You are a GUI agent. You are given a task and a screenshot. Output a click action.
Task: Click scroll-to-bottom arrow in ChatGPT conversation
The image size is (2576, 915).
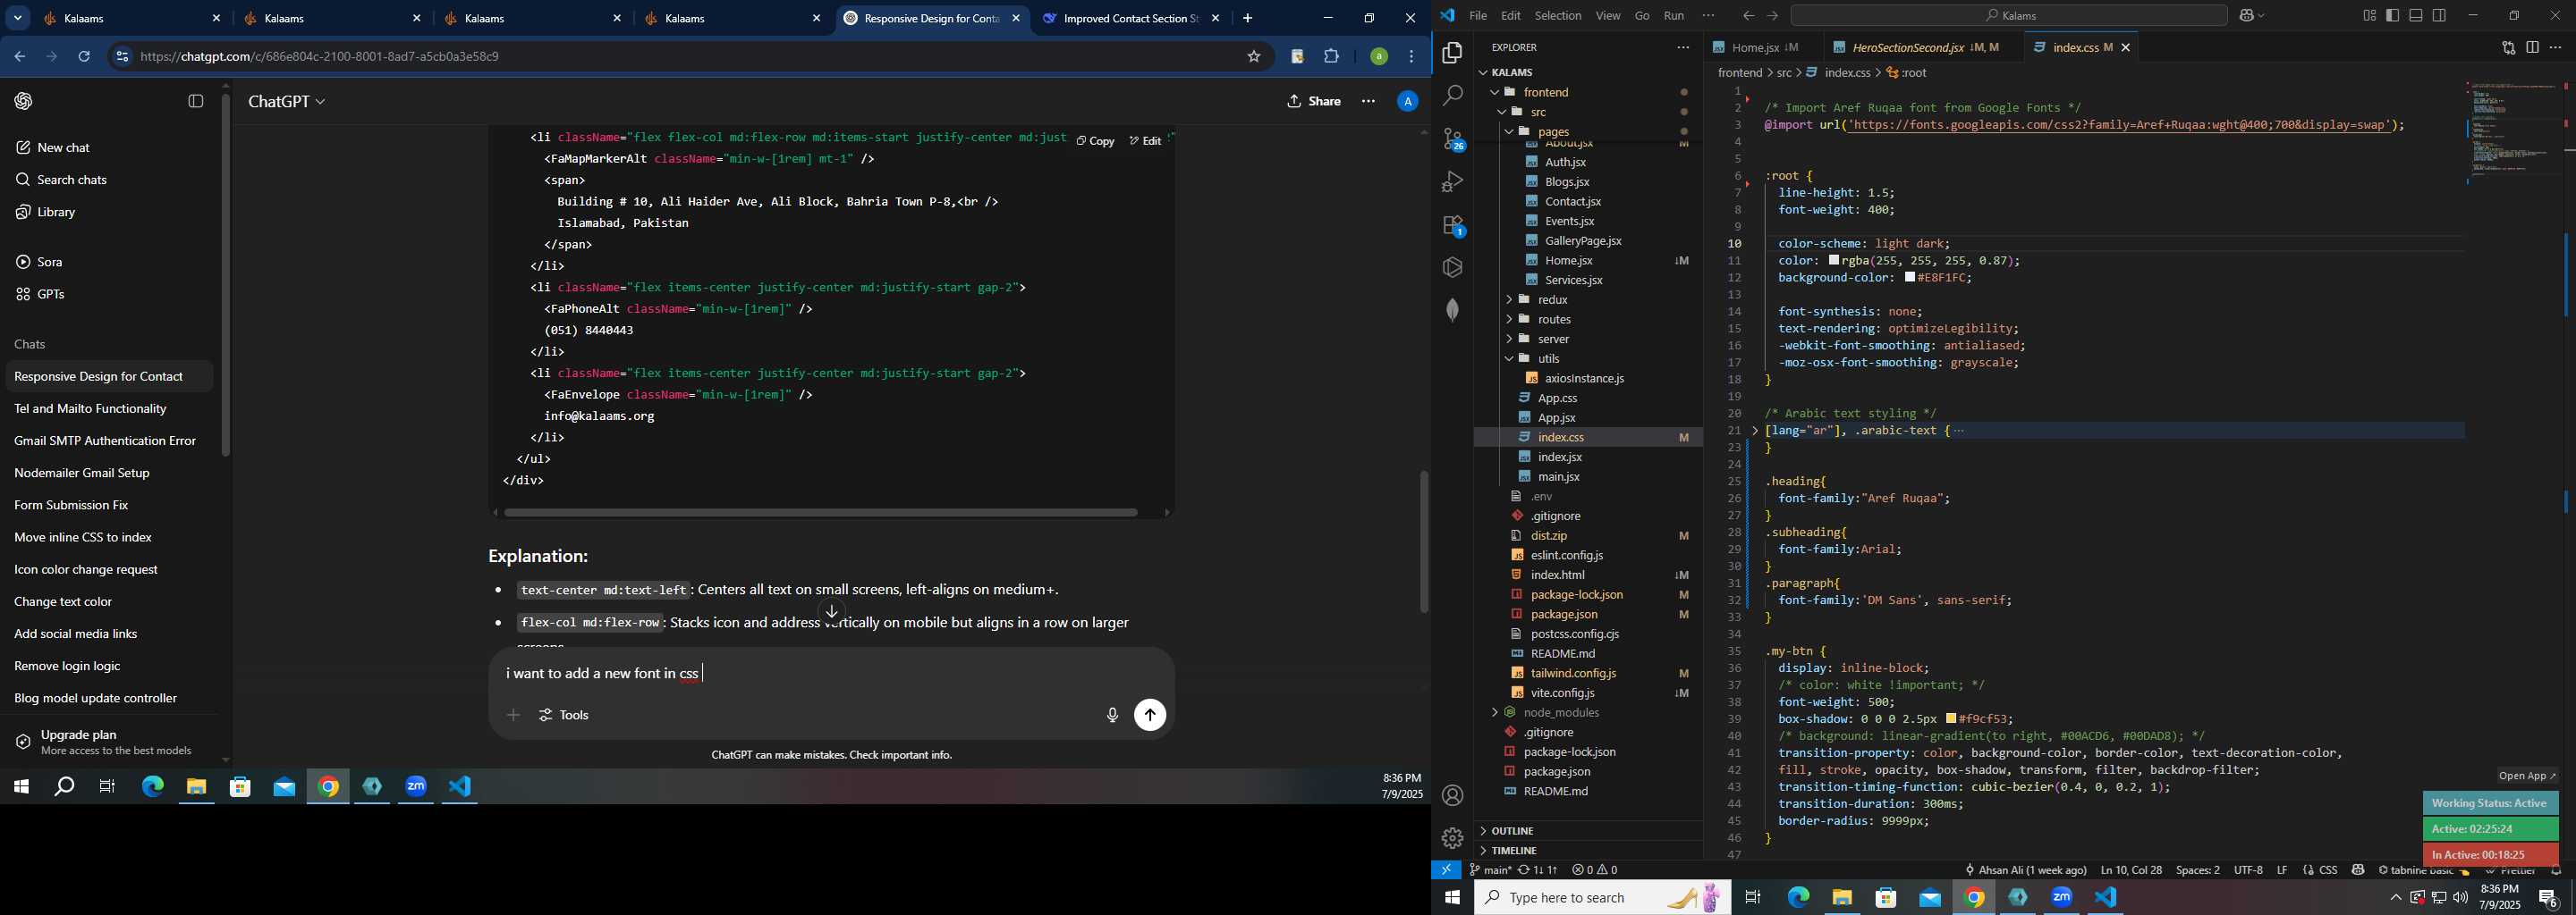pyautogui.click(x=832, y=612)
